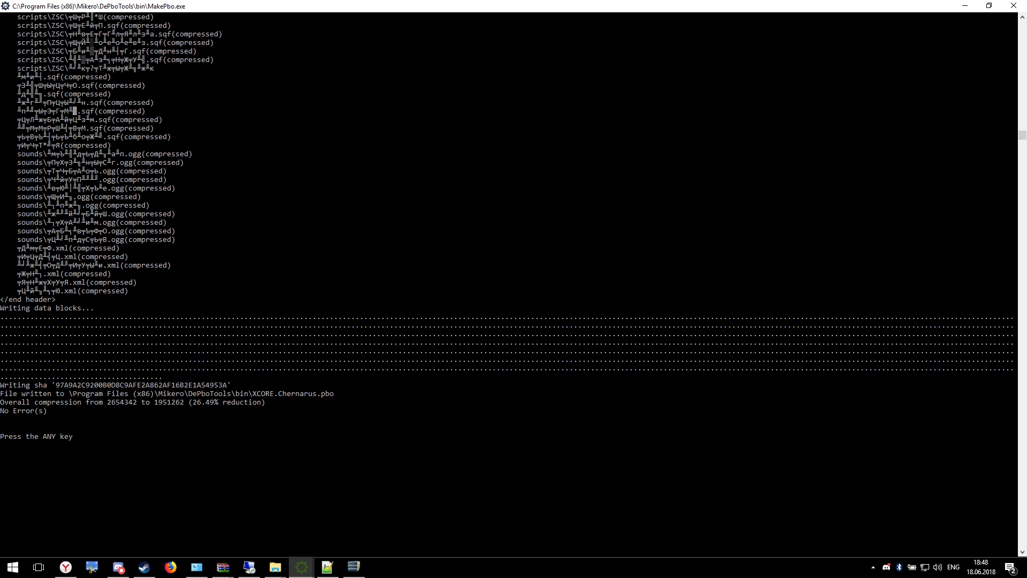1027x578 pixels.
Task: Click the console vertical scrollbar thumb
Action: click(x=1022, y=135)
